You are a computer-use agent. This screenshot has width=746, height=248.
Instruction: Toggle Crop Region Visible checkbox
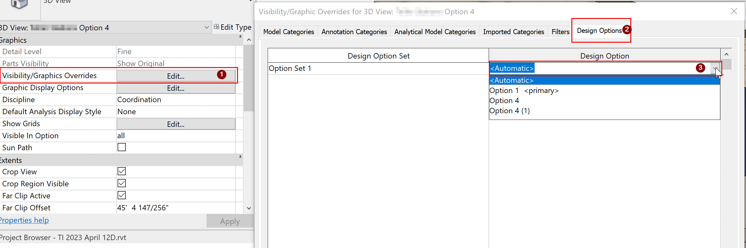[122, 183]
